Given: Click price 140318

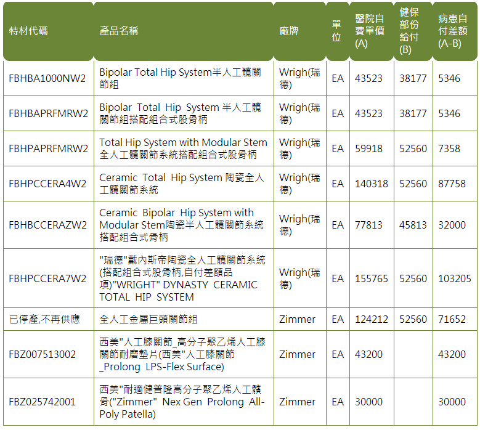Looking at the screenshot, I should point(372,184).
